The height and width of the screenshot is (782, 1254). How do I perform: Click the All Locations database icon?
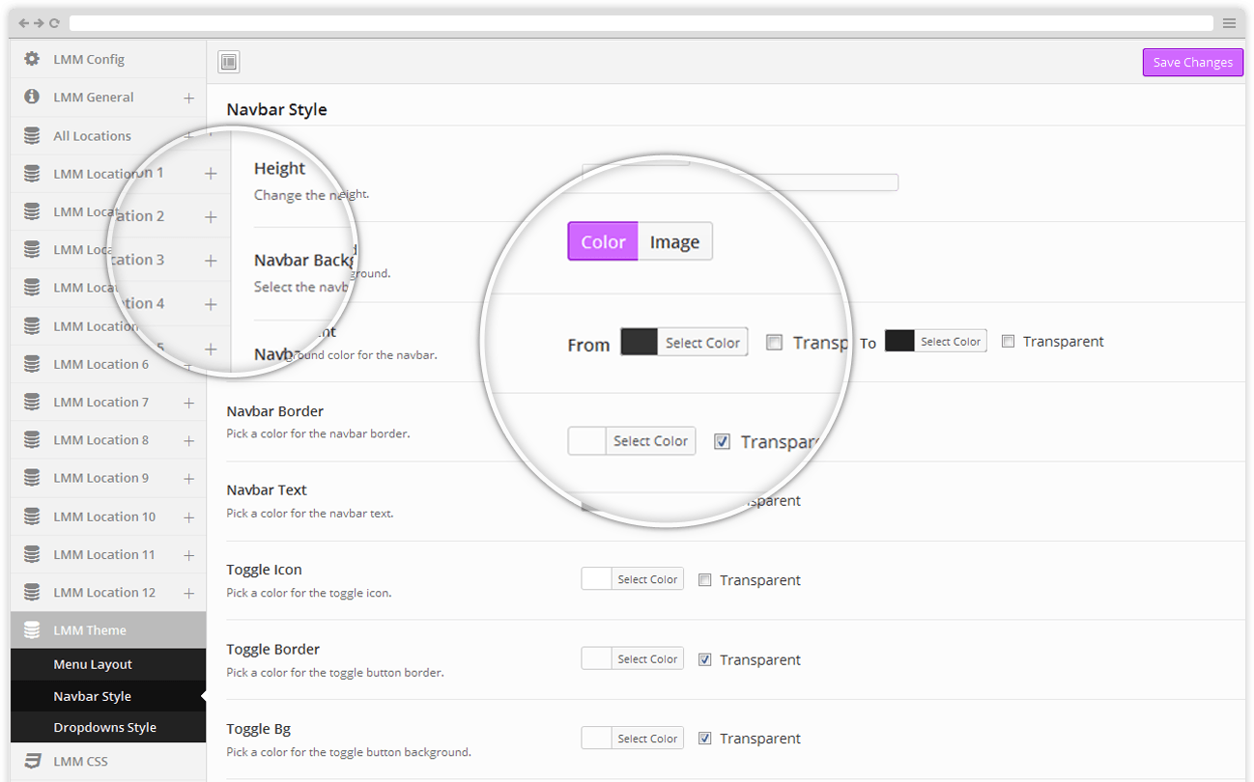[32, 135]
